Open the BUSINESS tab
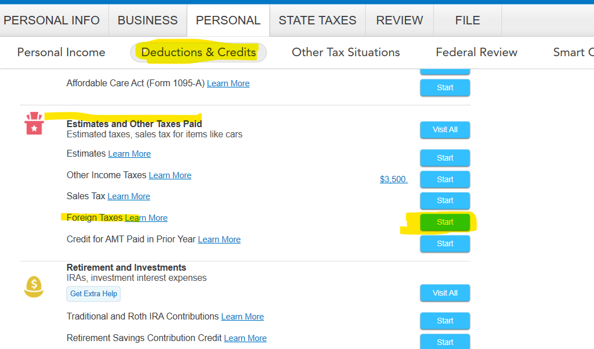 (x=148, y=20)
